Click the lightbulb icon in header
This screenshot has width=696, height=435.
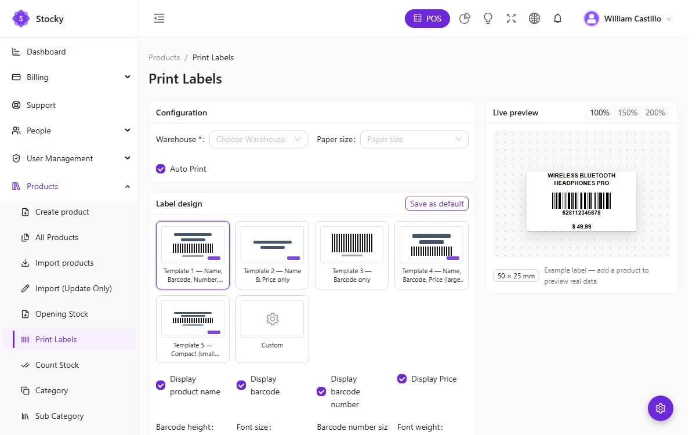point(488,19)
